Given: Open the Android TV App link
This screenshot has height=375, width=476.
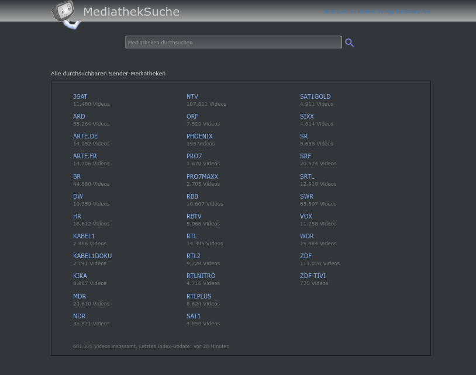Looking at the screenshot, I should pyautogui.click(x=377, y=12).
